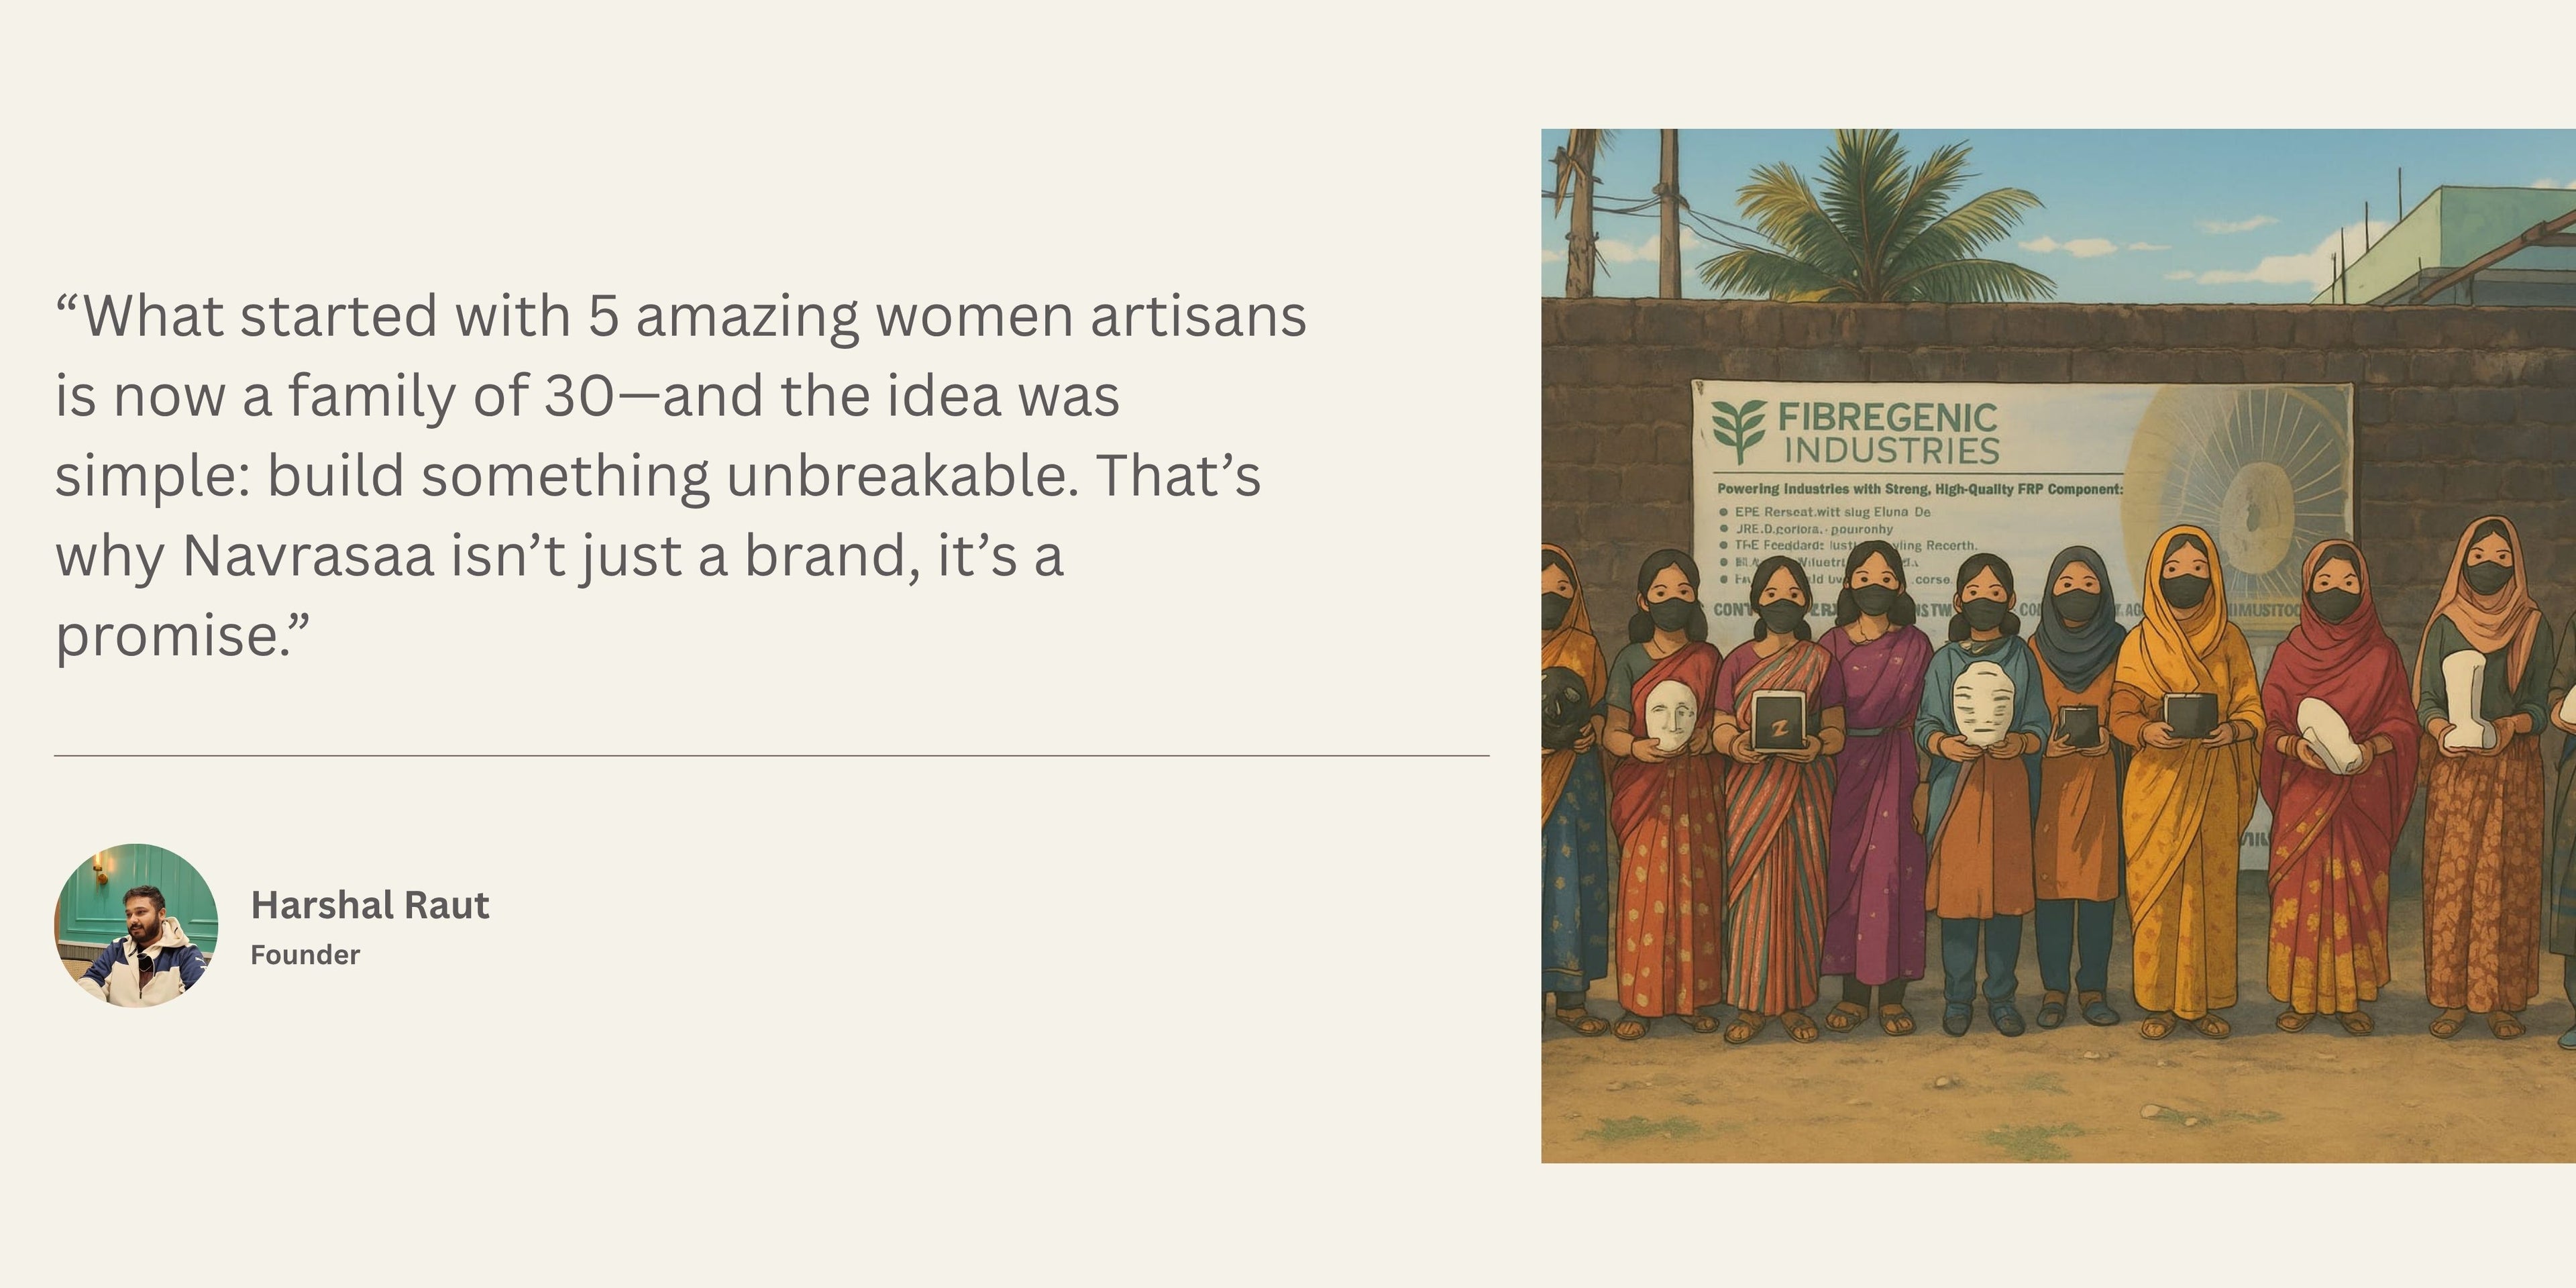Select the Harshal Raut name text
The height and width of the screenshot is (1288, 2576).
coord(370,905)
